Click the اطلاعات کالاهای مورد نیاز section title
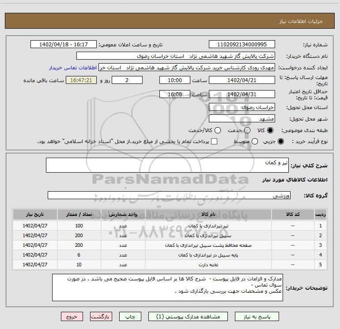Viewport: 340px width, 329px height. [295, 180]
